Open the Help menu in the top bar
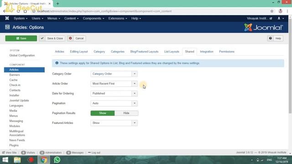 click(x=136, y=18)
